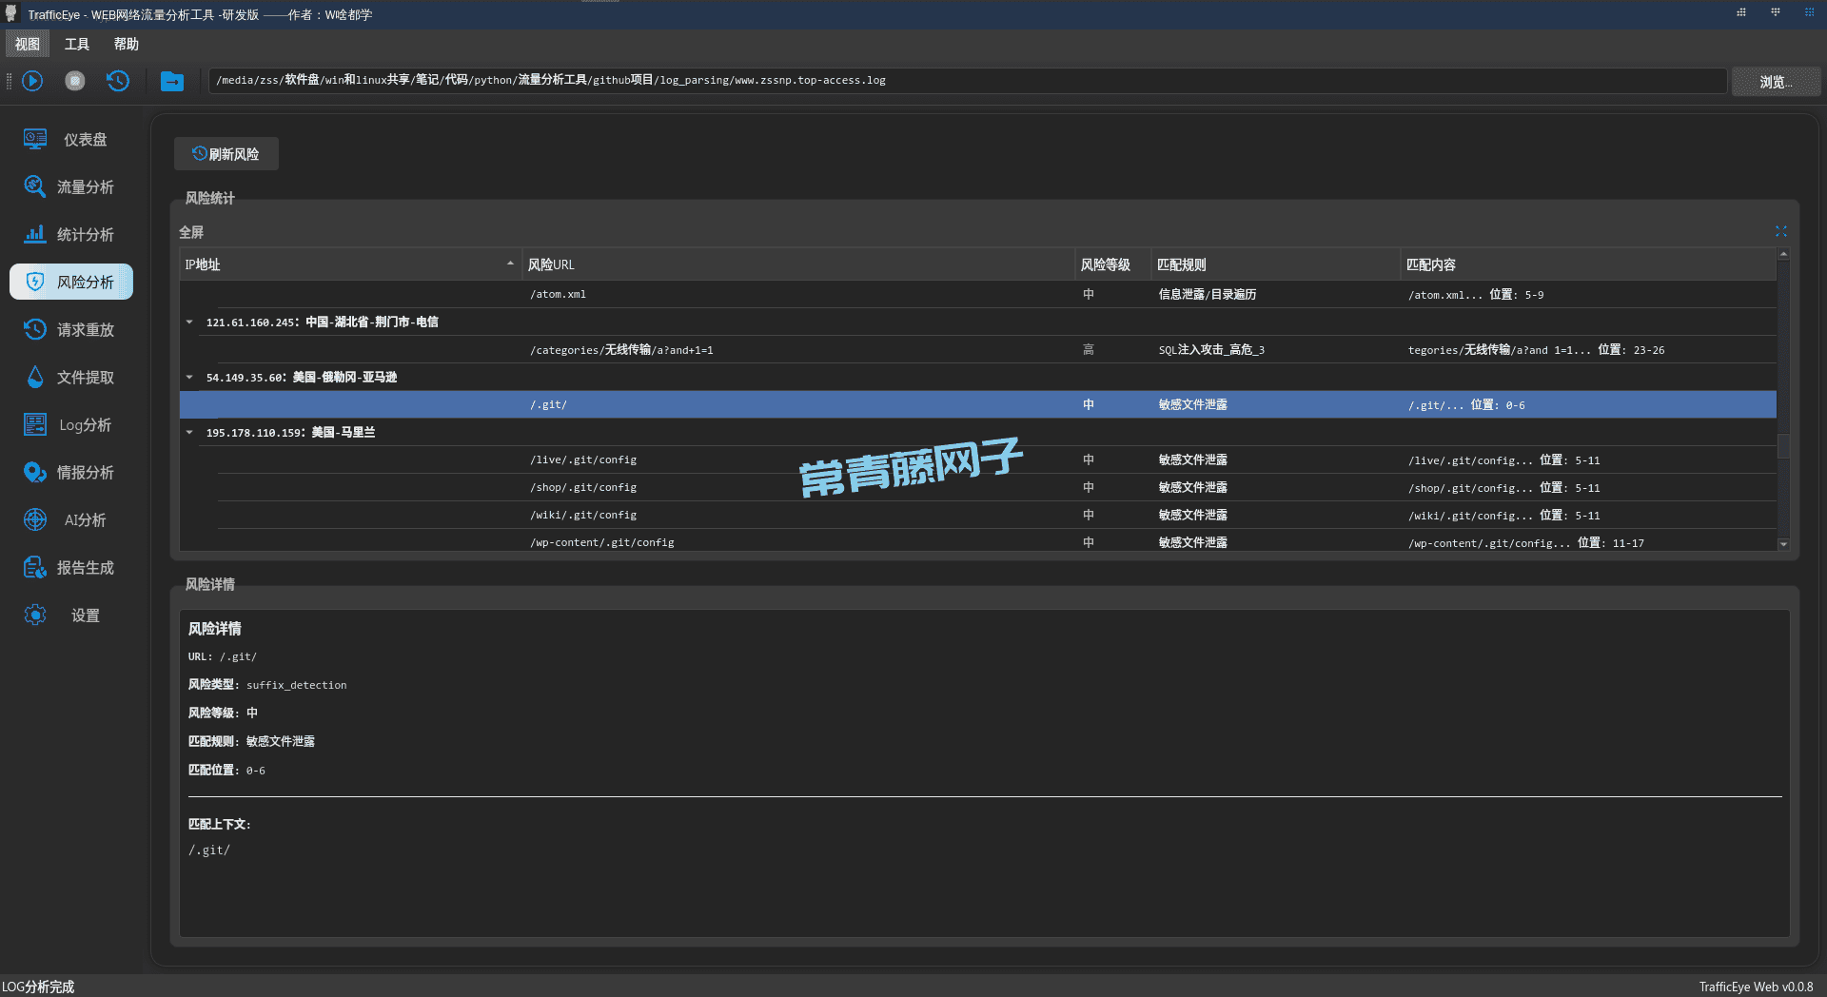Click the blue open folder icon
1827x997 pixels.
tap(172, 81)
